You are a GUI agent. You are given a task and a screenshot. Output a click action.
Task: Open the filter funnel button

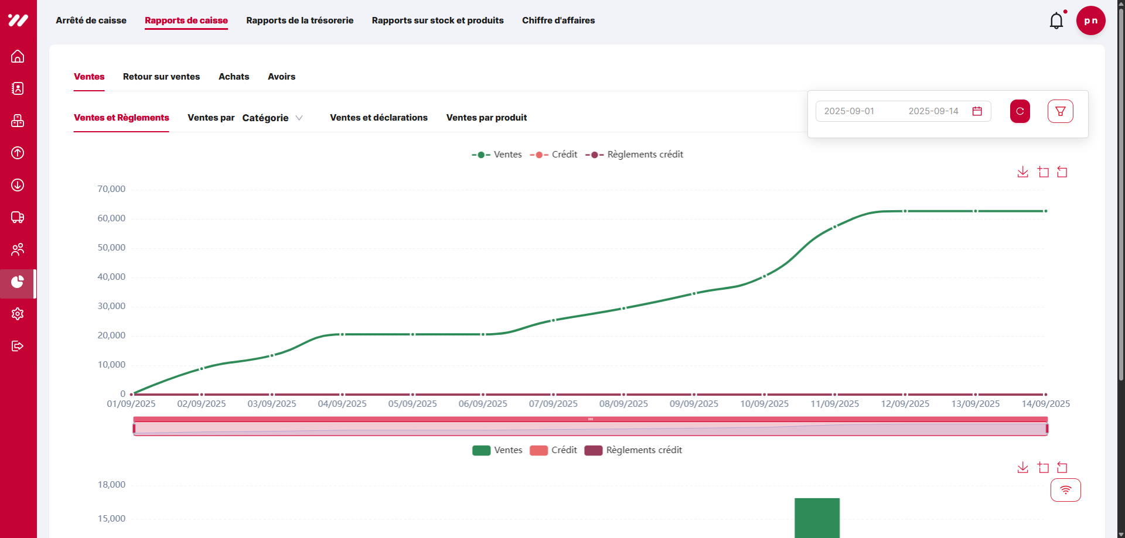click(x=1060, y=111)
